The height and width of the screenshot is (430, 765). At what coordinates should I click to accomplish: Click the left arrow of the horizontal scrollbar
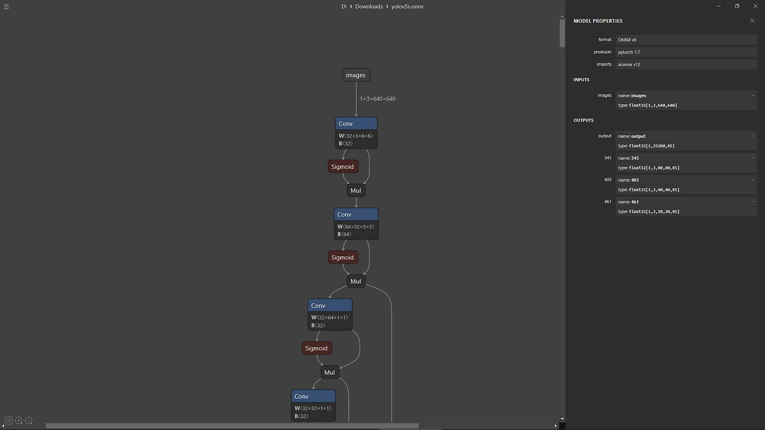pos(3,425)
